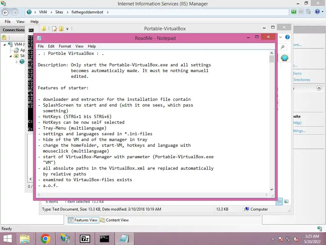Click the IIS status bar icon at bottom right
This screenshot has width=326, height=245.
pyautogui.click(x=320, y=228)
